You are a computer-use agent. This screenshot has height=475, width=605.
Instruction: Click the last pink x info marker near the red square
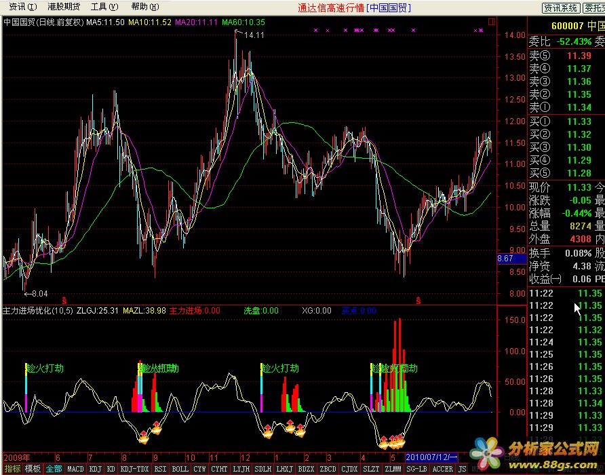point(481,30)
